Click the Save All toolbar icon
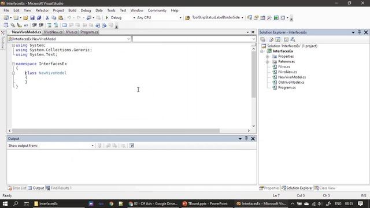 [x=39, y=18]
